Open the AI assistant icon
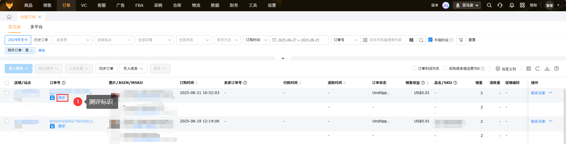 tap(446, 5)
